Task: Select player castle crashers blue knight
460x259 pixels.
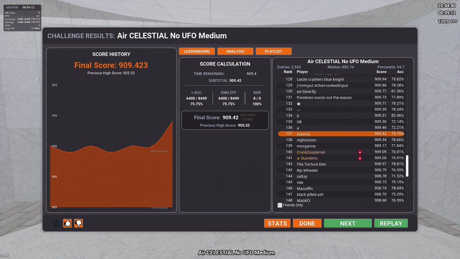Action: [x=320, y=79]
